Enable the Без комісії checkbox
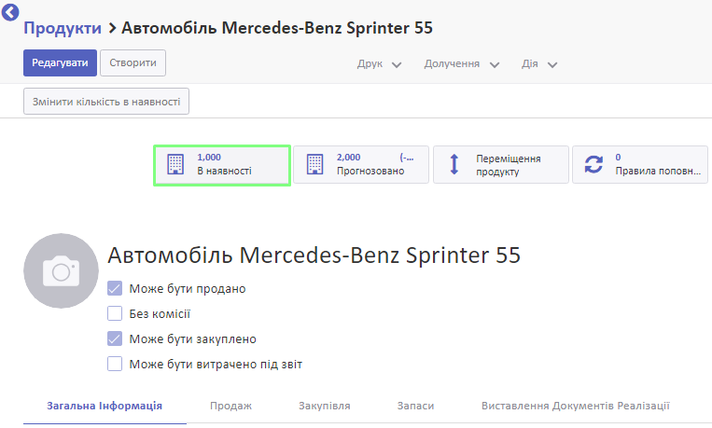This screenshot has height=428, width=712. click(x=115, y=313)
